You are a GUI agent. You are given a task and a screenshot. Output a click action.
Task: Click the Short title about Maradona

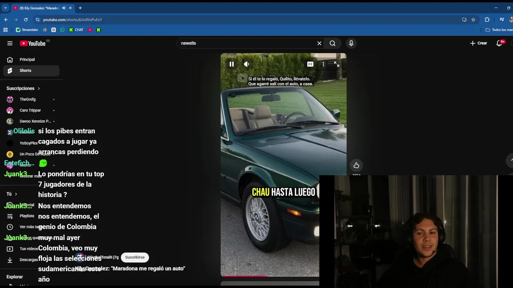(x=130, y=268)
